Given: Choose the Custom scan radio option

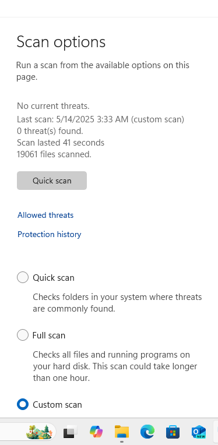Looking at the screenshot, I should pyautogui.click(x=23, y=404).
